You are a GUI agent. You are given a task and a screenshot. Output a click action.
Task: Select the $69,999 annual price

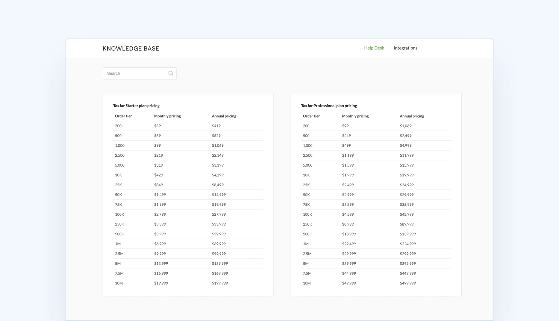[219, 244]
